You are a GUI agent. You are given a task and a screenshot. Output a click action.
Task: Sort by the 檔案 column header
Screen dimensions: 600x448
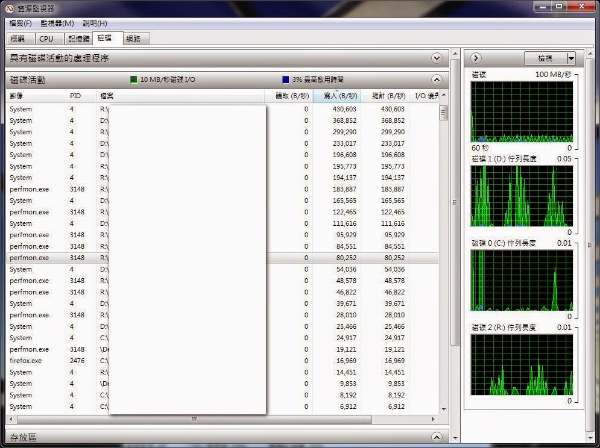point(180,96)
